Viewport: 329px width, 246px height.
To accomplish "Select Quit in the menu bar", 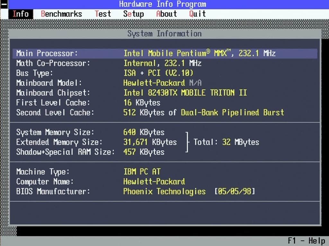I will click(x=197, y=14).
